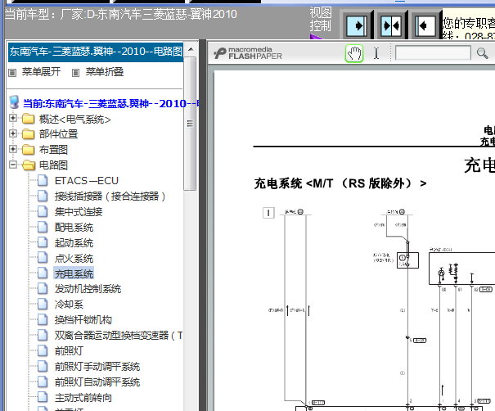Click the document icon beside 冷却系

coord(43,305)
